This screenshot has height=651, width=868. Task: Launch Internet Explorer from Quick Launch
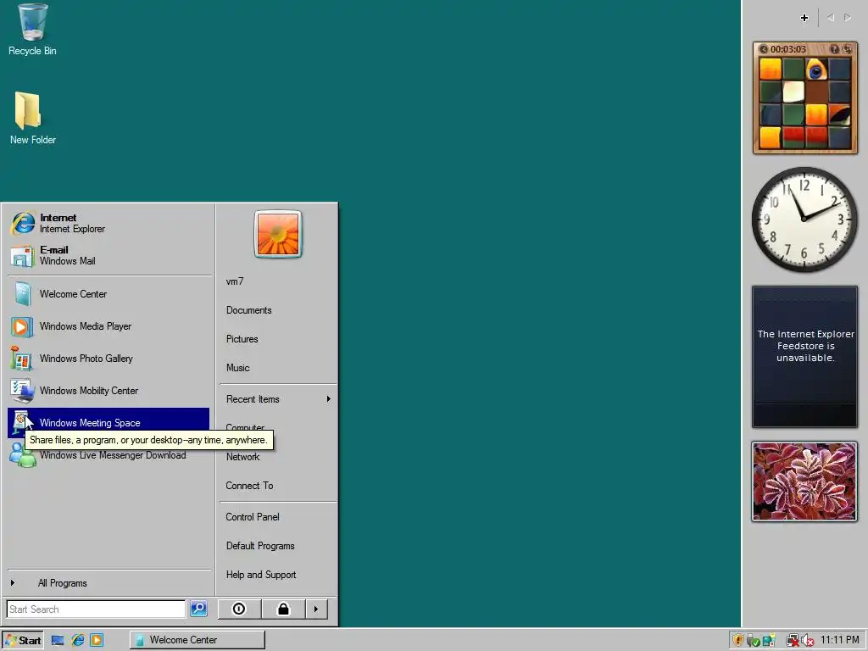click(x=77, y=640)
